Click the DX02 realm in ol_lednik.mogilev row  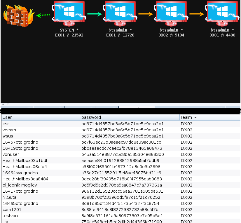pos(186,185)
